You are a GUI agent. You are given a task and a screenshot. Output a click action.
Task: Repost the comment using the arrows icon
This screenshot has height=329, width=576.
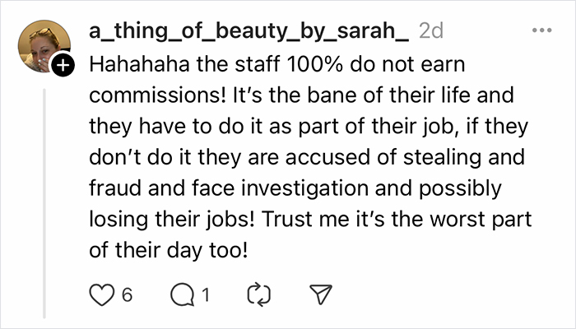(x=258, y=294)
